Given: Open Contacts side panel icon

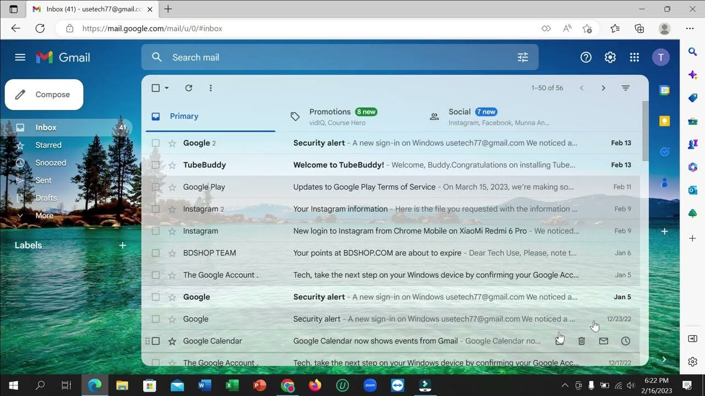Looking at the screenshot, I should [665, 183].
